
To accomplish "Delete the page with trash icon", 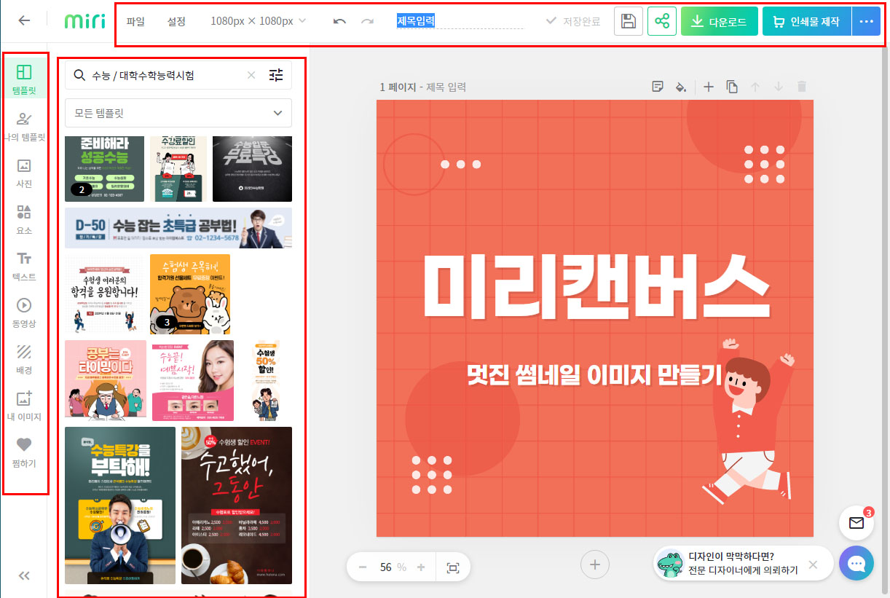I will point(802,87).
